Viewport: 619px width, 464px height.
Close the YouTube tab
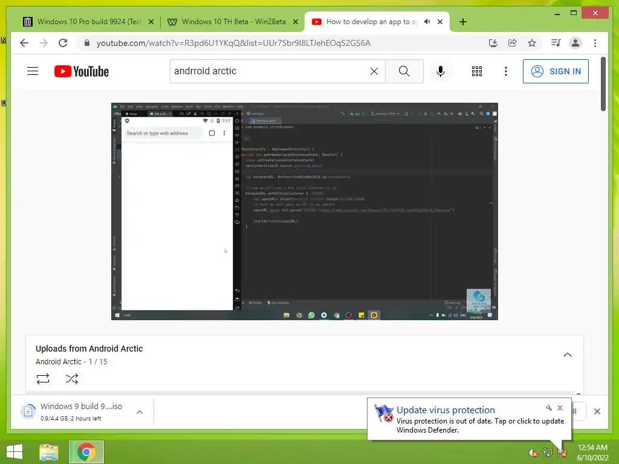(440, 22)
